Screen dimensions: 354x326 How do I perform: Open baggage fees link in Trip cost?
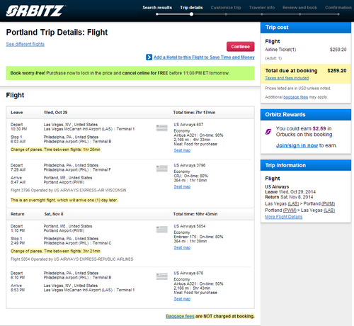(x=295, y=97)
